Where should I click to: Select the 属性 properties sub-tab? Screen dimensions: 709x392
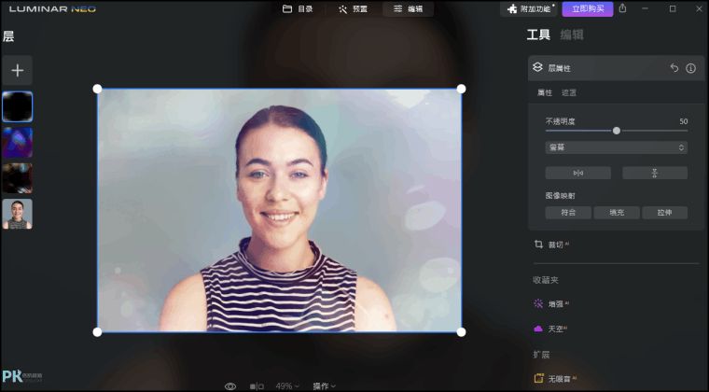[x=545, y=92]
